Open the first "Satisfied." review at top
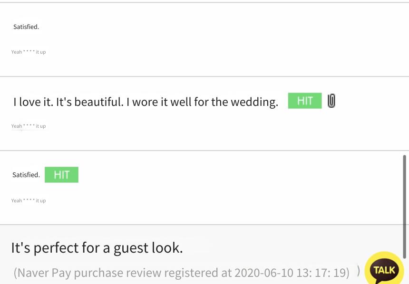 coord(26,27)
